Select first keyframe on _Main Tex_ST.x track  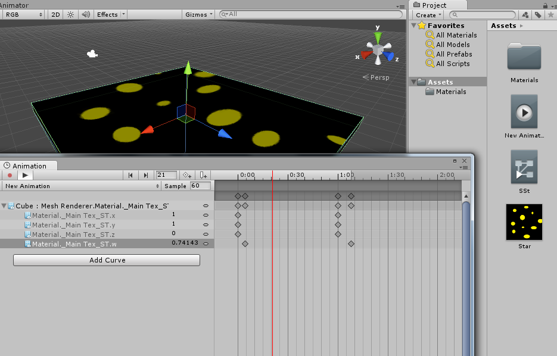238,215
